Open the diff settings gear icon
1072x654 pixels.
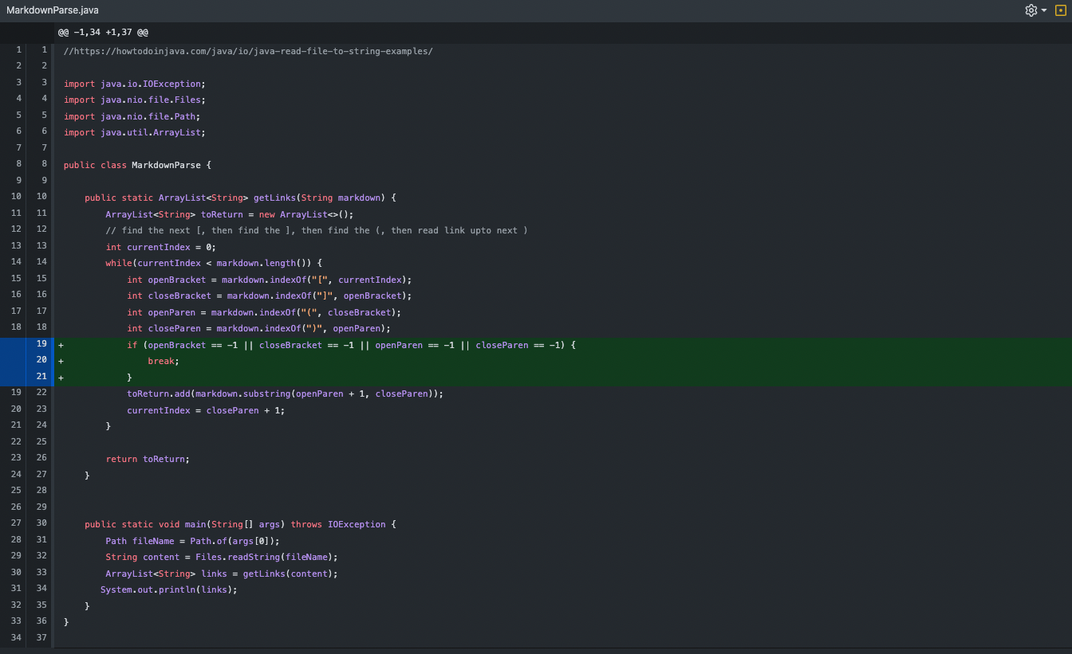point(1031,10)
